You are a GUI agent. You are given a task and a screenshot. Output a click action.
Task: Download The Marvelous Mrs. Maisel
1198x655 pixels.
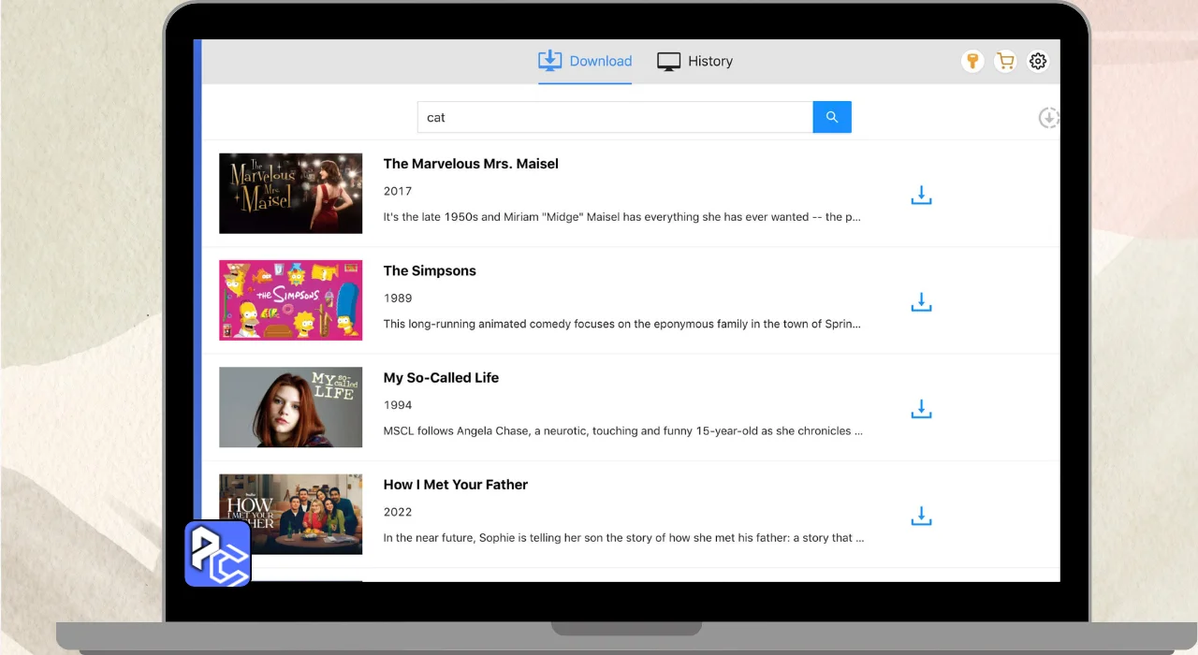[x=922, y=195]
